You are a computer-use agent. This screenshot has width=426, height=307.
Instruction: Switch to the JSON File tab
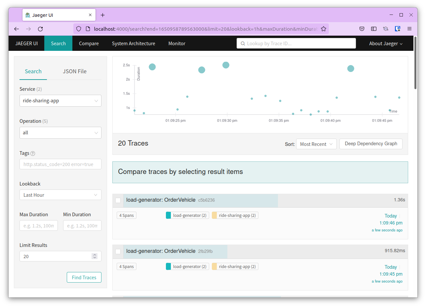[75, 71]
